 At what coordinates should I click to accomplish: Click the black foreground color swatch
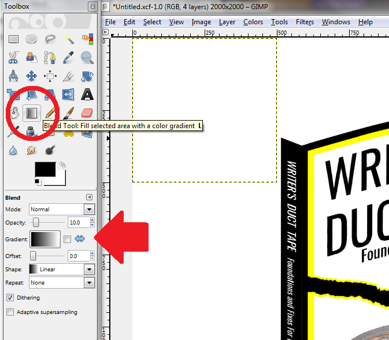click(44, 170)
